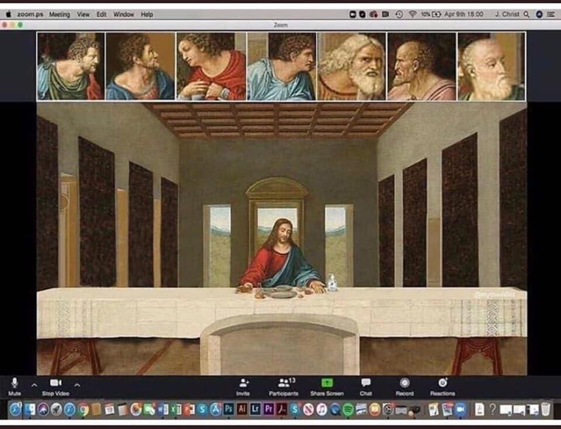Select first participant thumbnail in blue-green robe
This screenshot has width=561, height=429.
(71, 66)
